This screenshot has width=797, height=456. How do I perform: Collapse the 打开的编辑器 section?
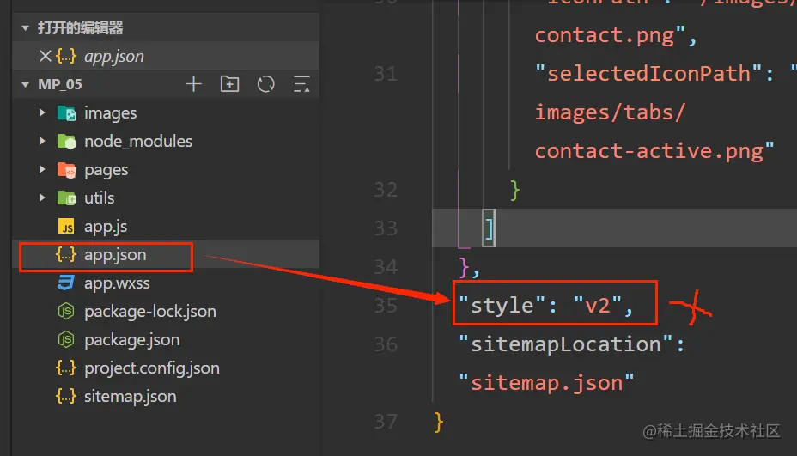click(26, 28)
